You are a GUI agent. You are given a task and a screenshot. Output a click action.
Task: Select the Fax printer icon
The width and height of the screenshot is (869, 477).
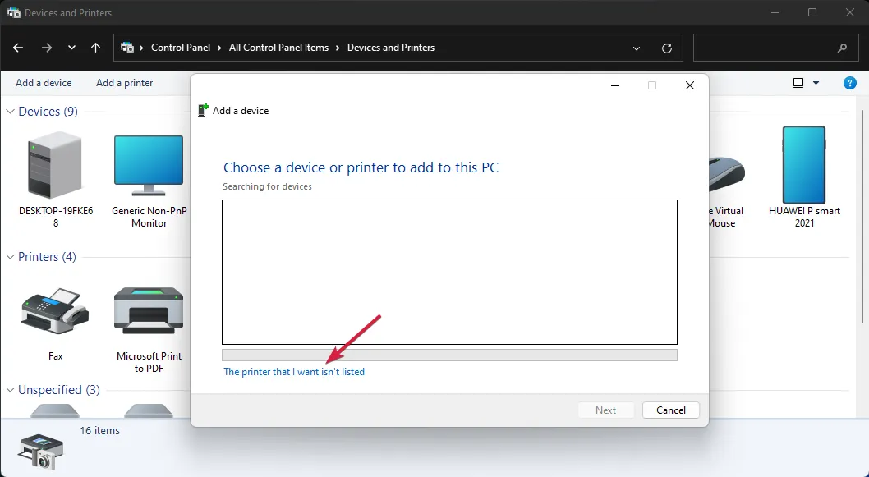pos(55,311)
